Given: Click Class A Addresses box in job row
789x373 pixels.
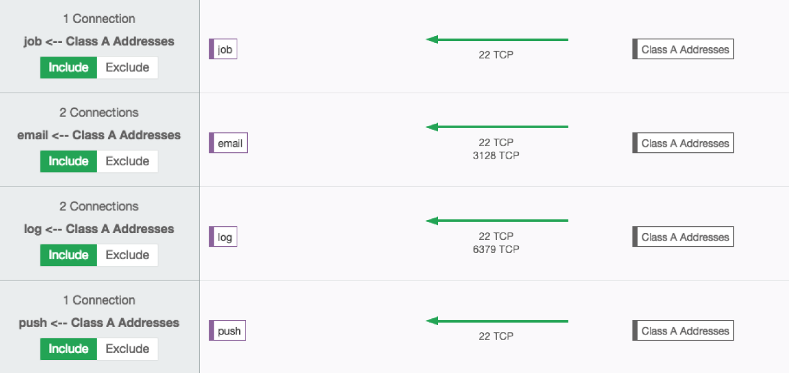Looking at the screenshot, I should pos(683,50).
